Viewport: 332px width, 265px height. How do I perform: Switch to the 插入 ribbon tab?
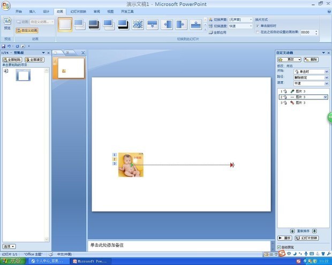click(x=33, y=11)
